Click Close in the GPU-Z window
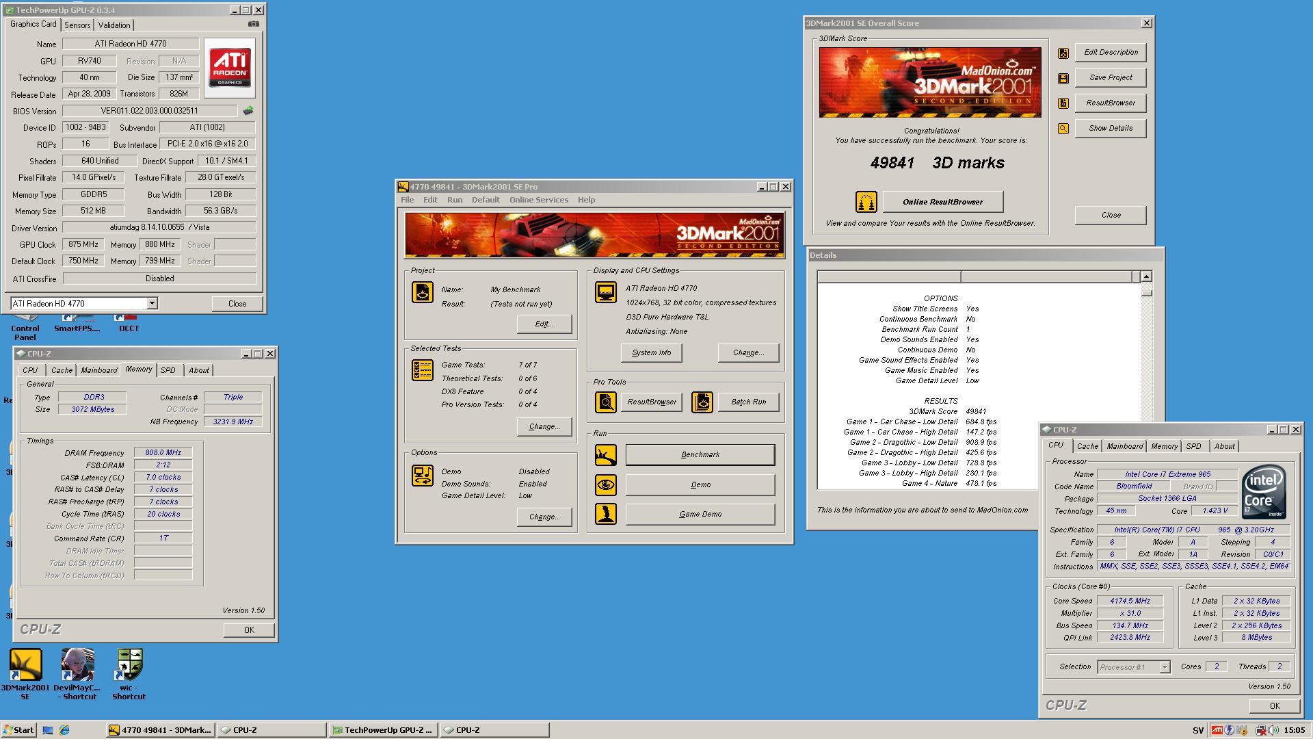 point(237,304)
